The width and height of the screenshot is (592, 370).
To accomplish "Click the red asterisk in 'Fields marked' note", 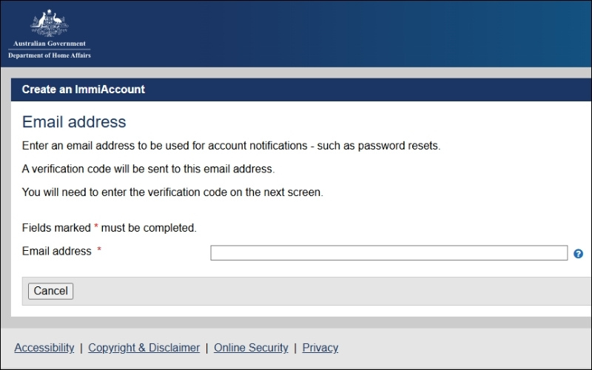I will [x=96, y=227].
